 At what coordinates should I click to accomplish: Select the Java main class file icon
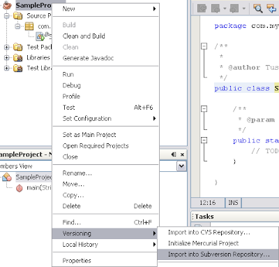pos(40,36)
